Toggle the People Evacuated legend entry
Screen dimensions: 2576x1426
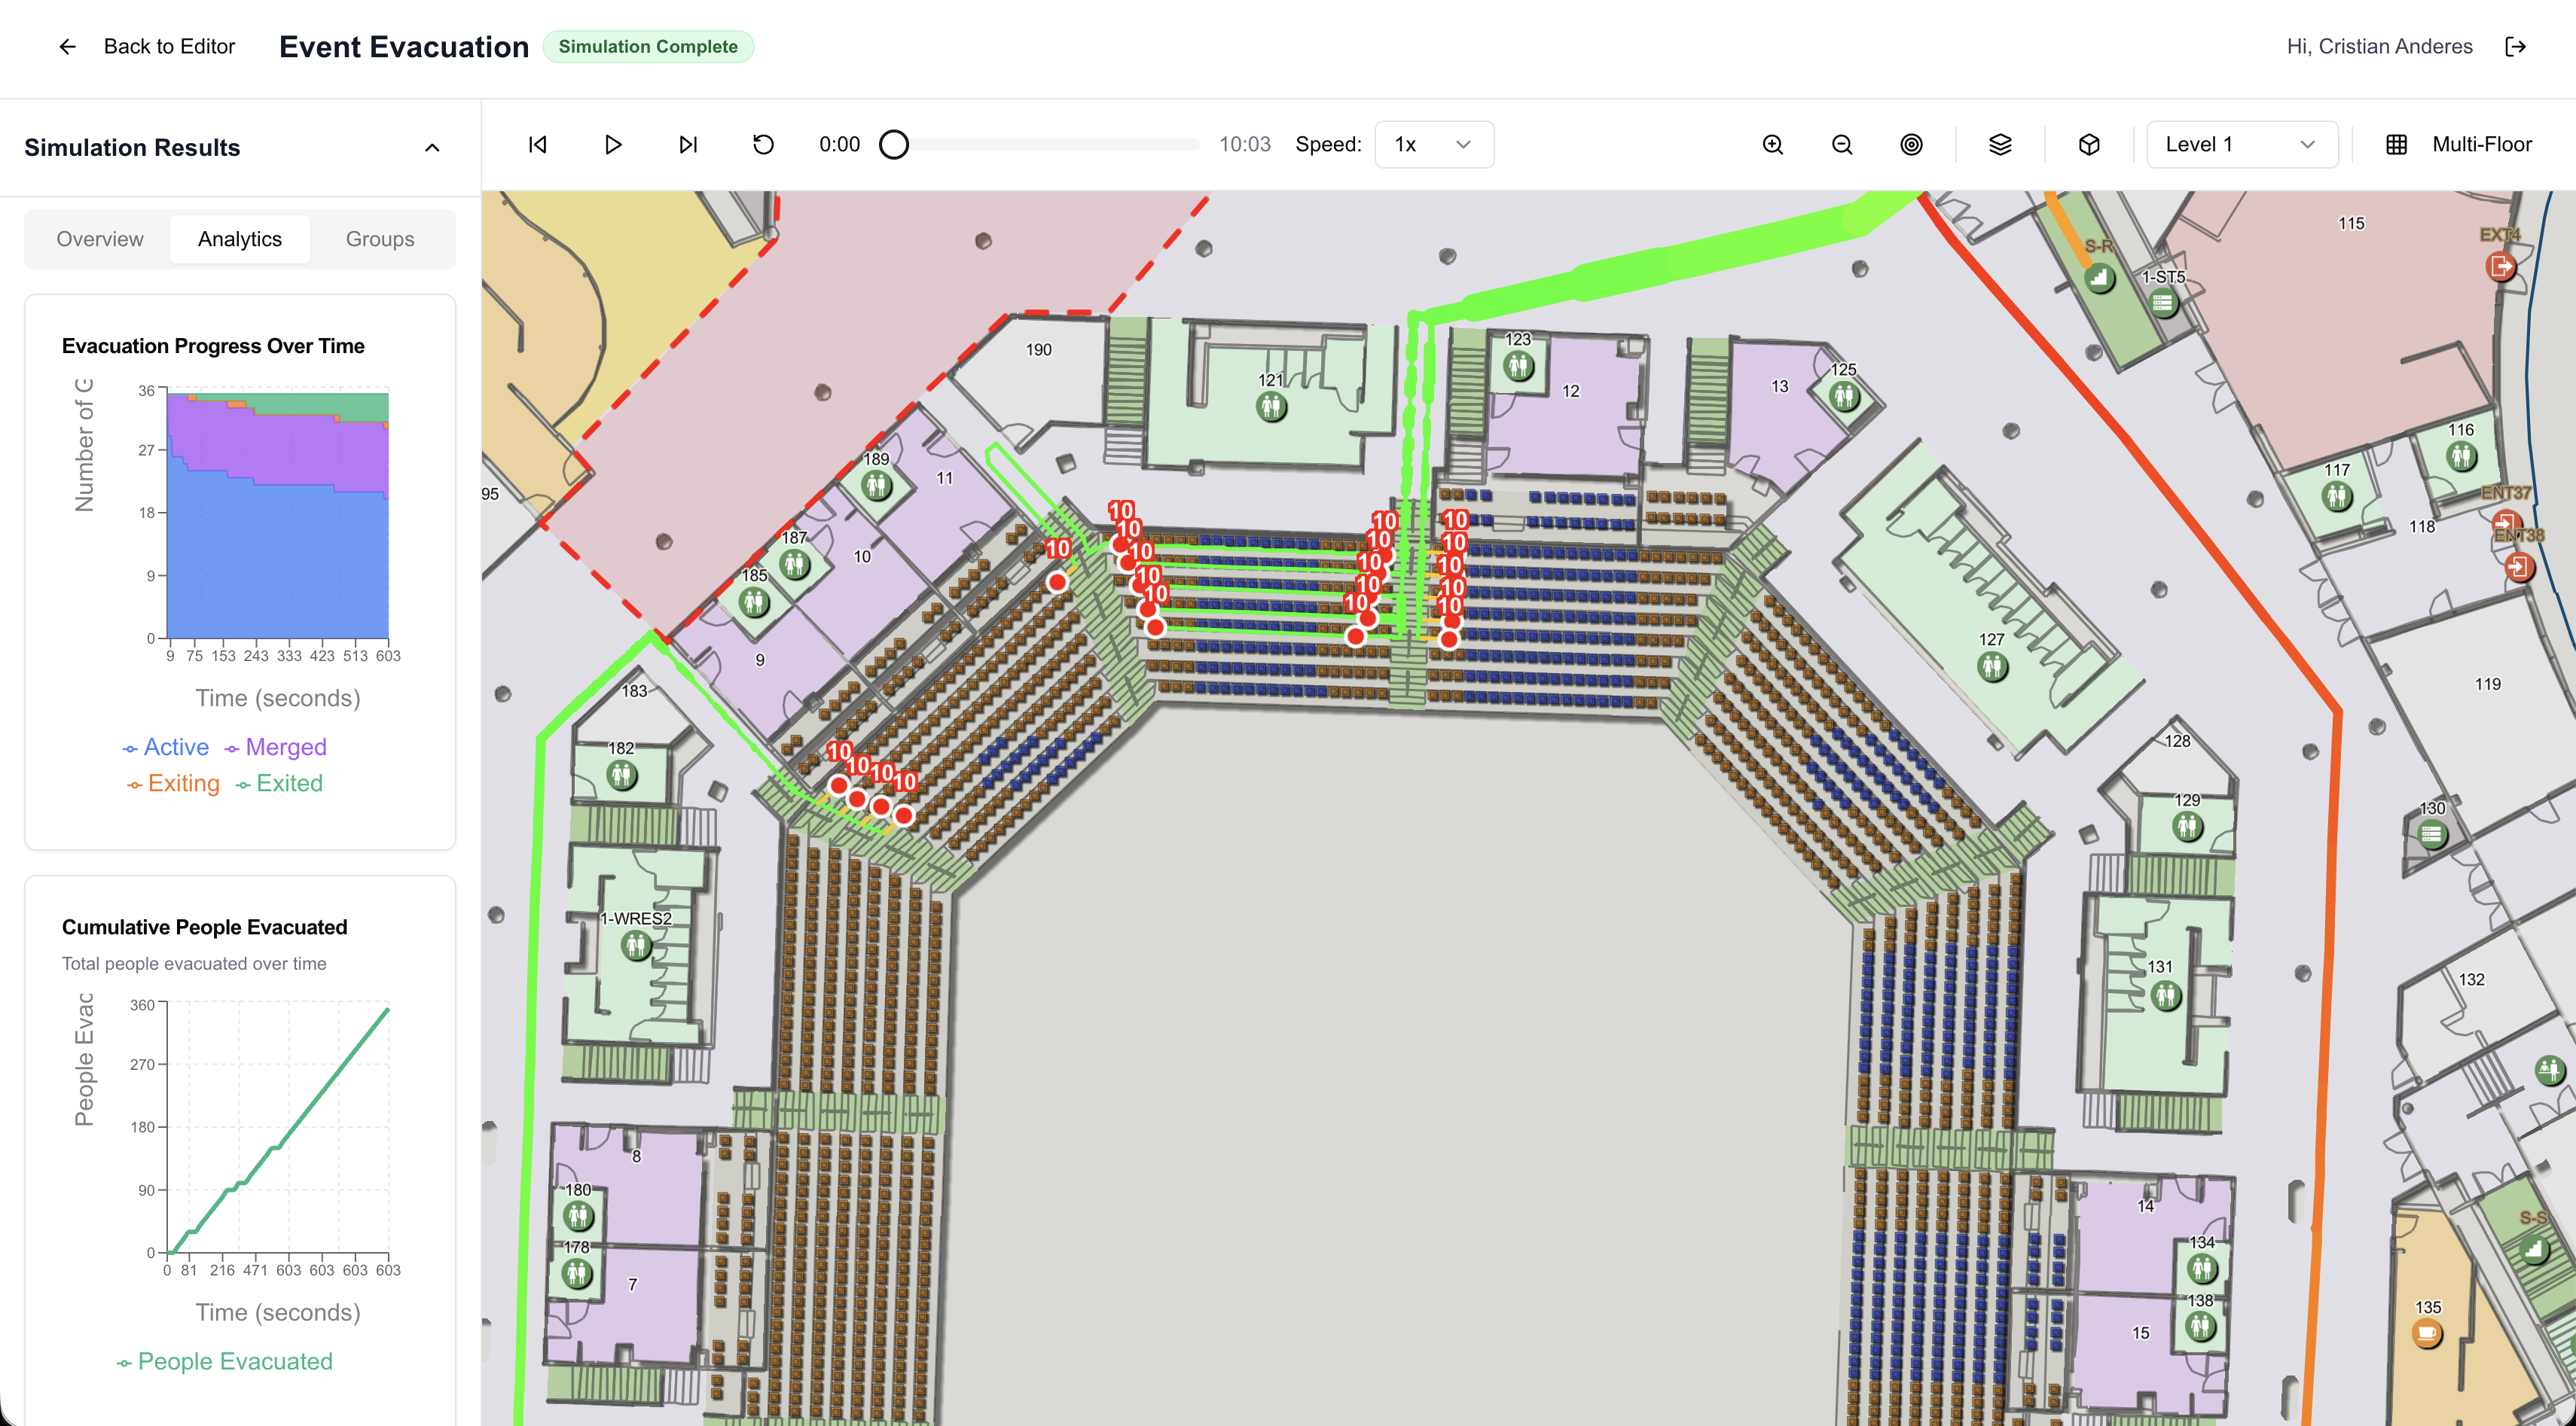[x=224, y=1361]
